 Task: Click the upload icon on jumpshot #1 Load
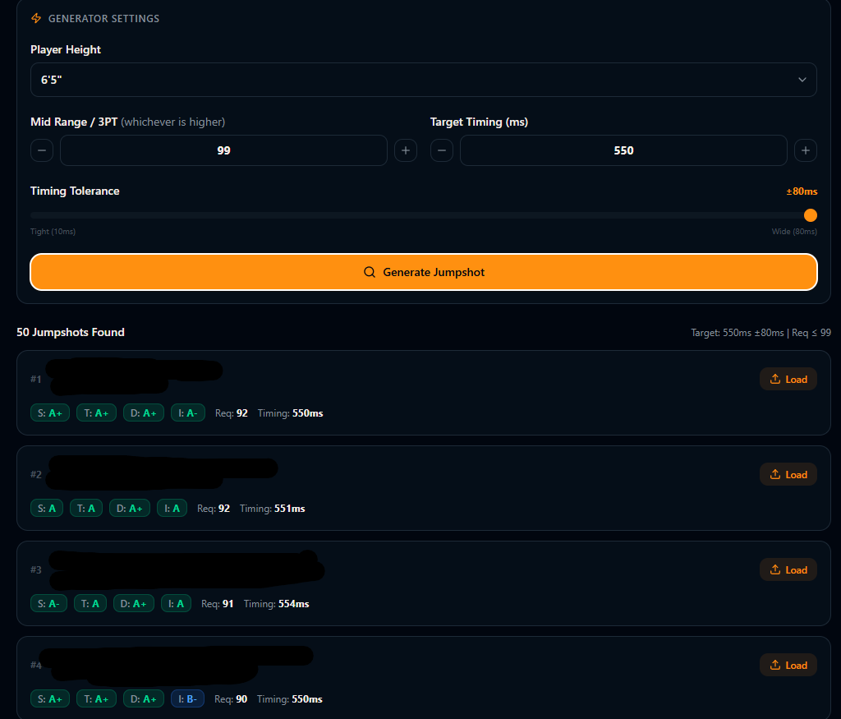click(x=775, y=379)
